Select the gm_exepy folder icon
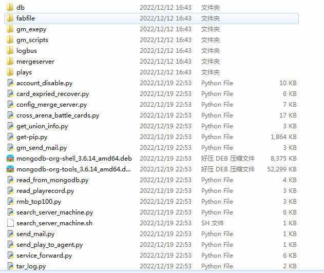Screen dimensions: 324x273 (x=10, y=29)
